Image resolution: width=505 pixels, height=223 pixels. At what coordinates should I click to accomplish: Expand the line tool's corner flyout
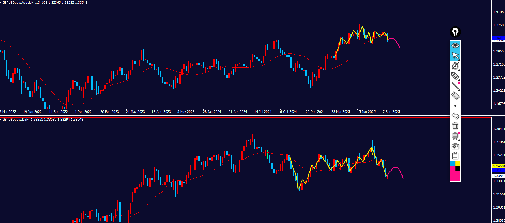click(459, 90)
